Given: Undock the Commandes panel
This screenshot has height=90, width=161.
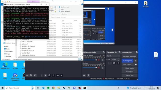Looking at the screenshot, I should [137, 52].
